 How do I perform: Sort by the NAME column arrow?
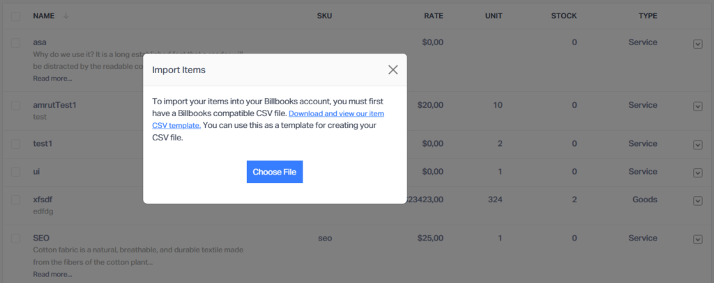66,16
